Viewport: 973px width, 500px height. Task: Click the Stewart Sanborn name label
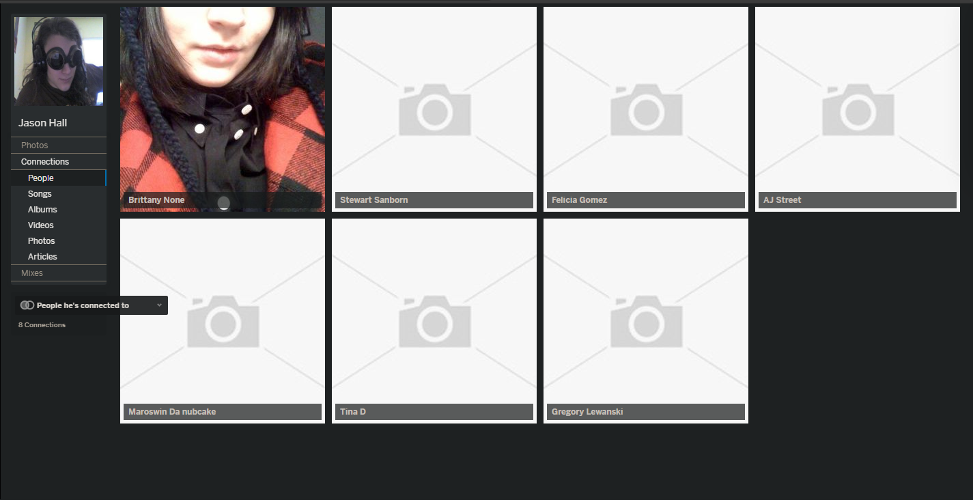[374, 200]
